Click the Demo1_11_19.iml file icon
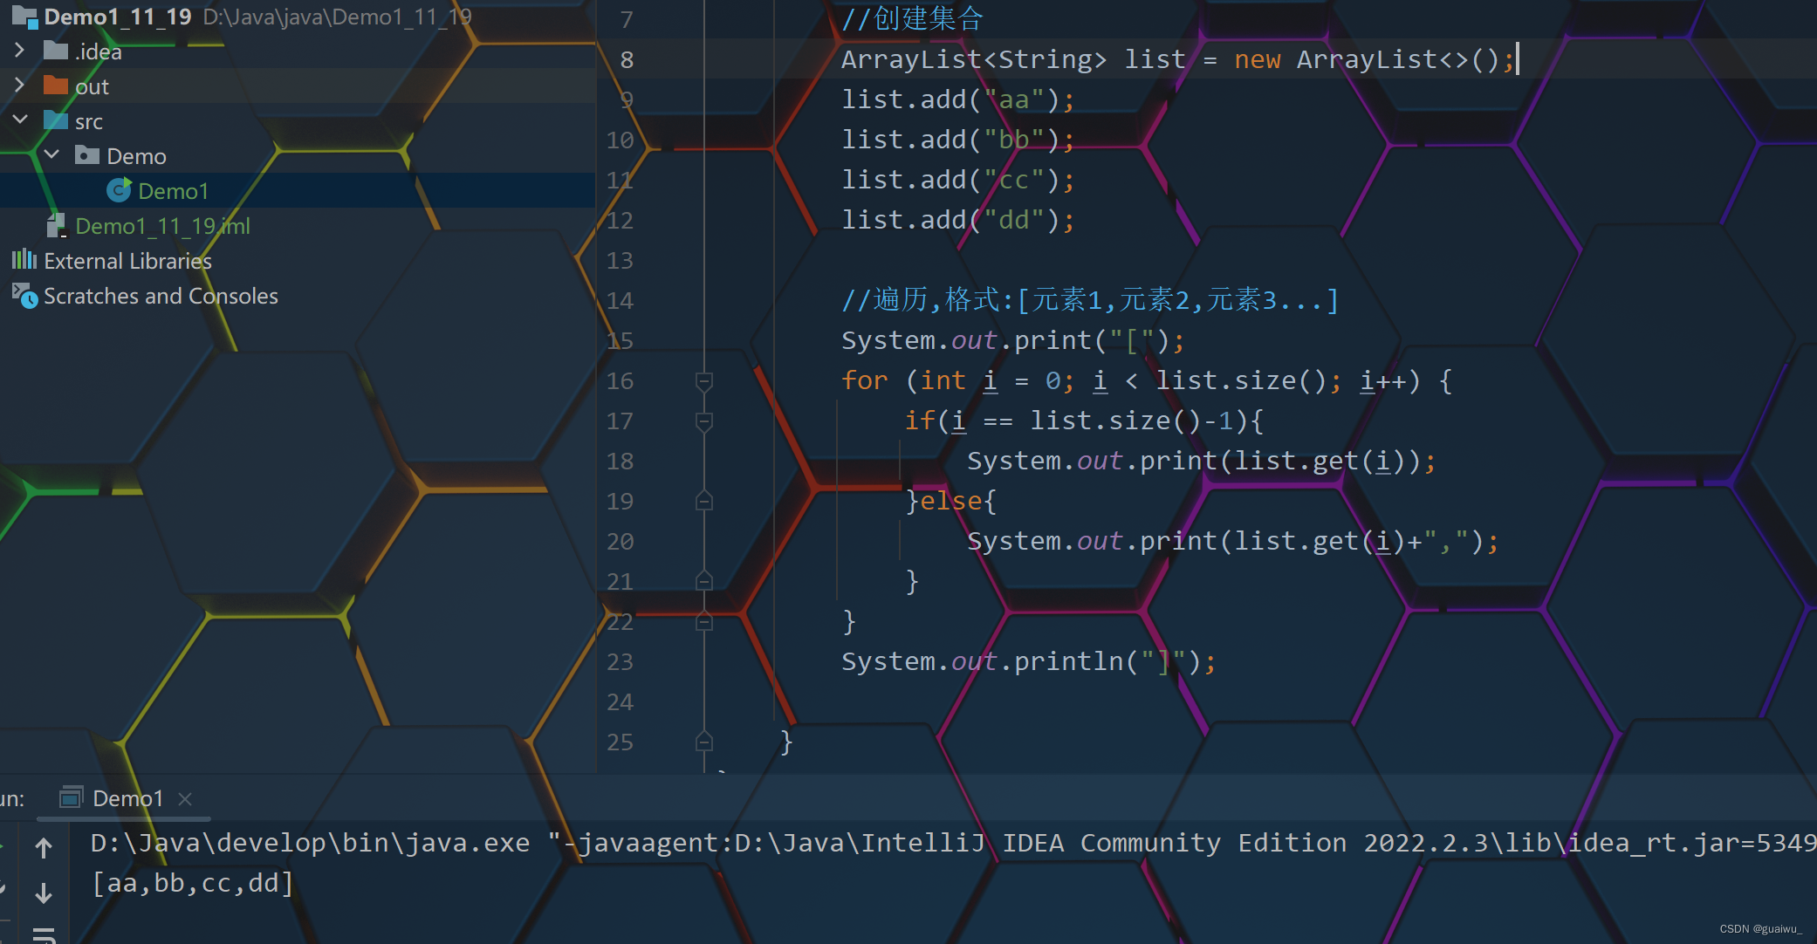 (x=56, y=226)
